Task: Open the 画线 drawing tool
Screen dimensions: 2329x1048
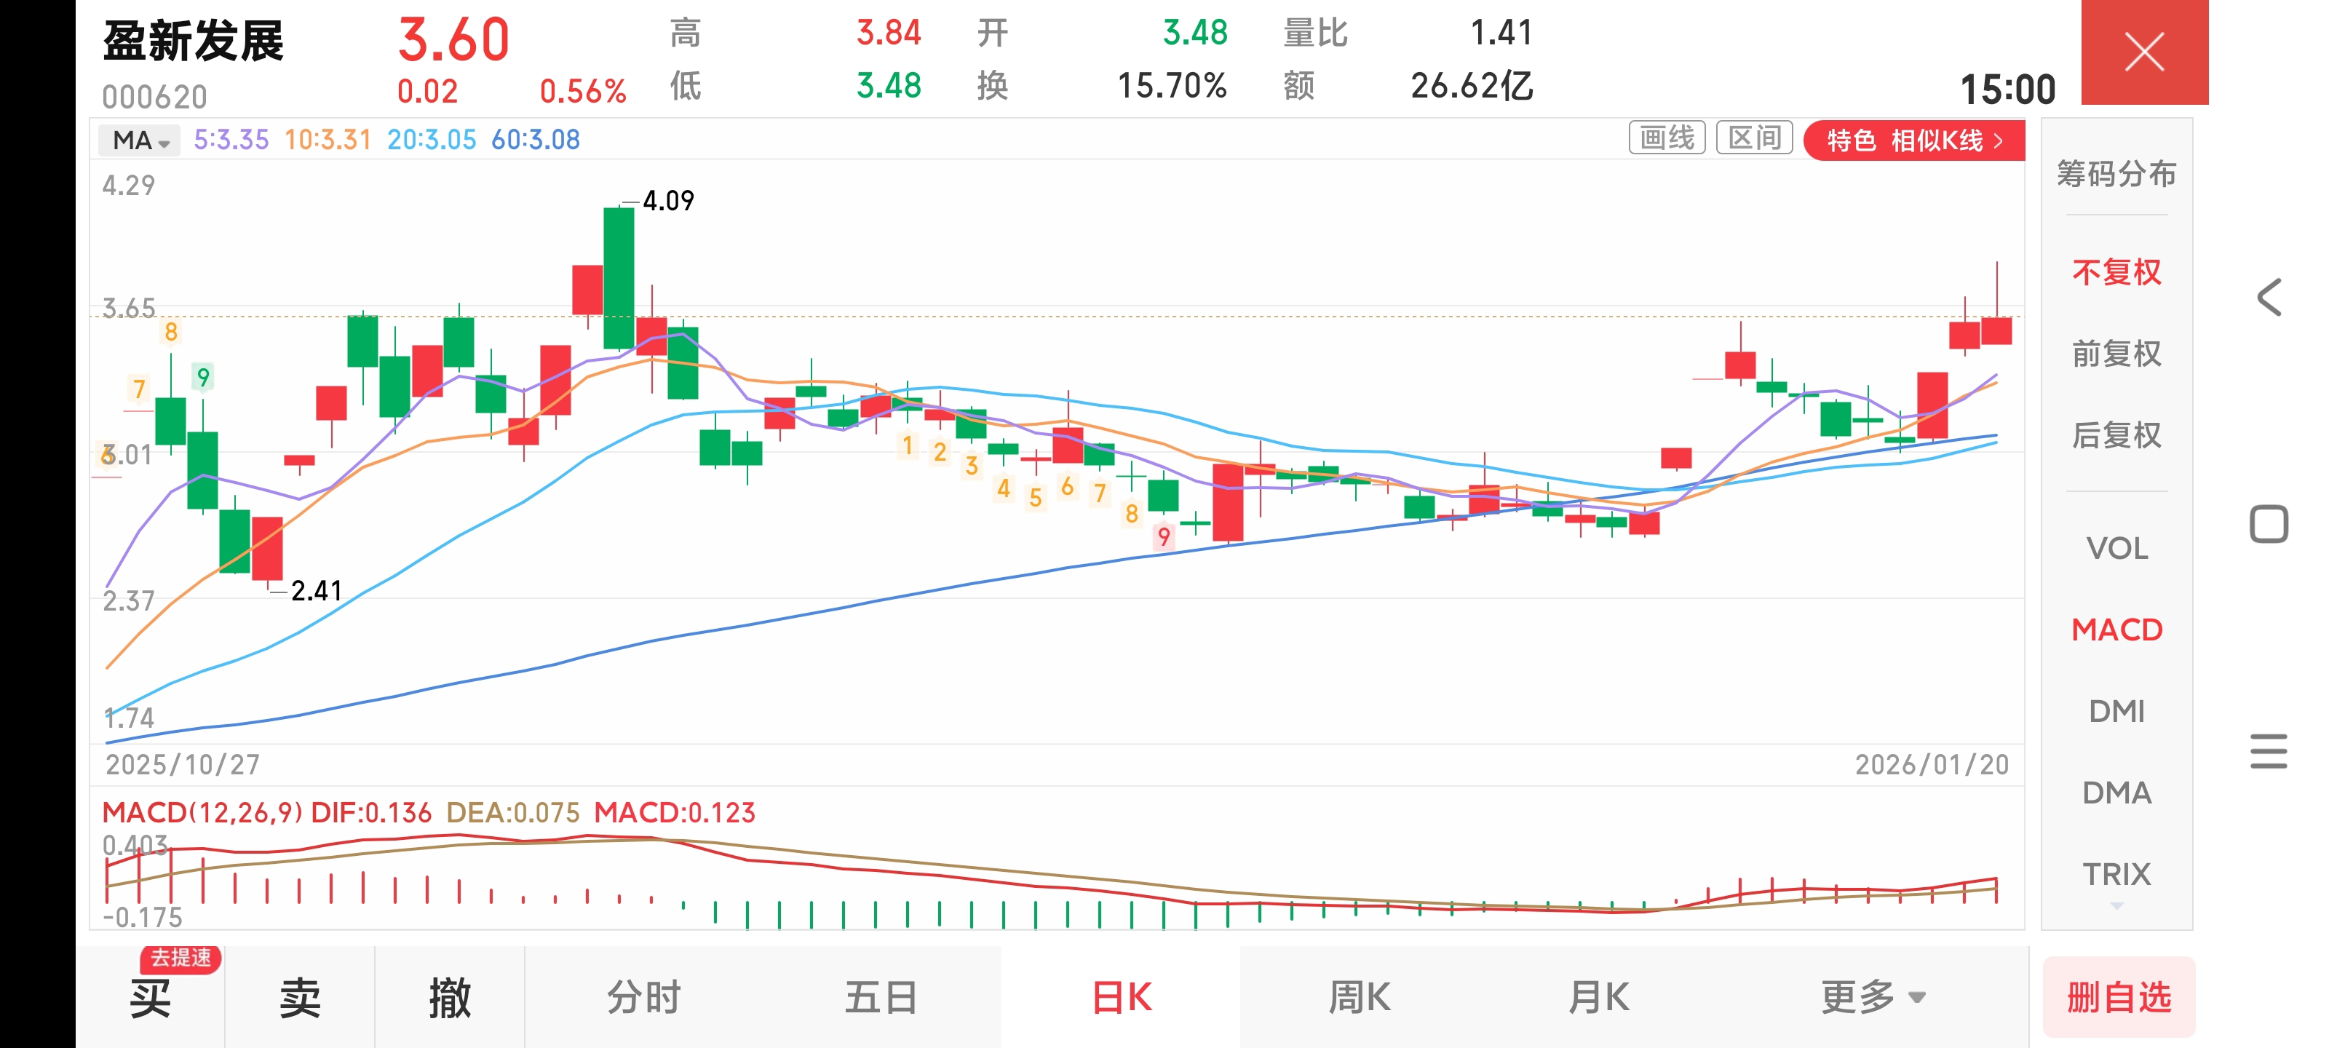Action: pos(1666,138)
